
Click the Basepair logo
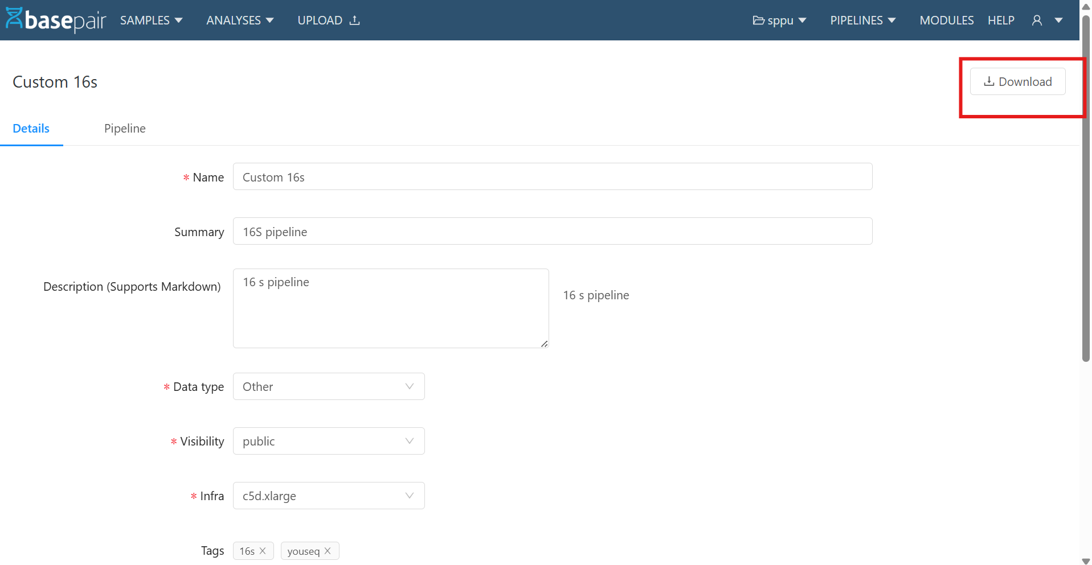[x=55, y=19]
